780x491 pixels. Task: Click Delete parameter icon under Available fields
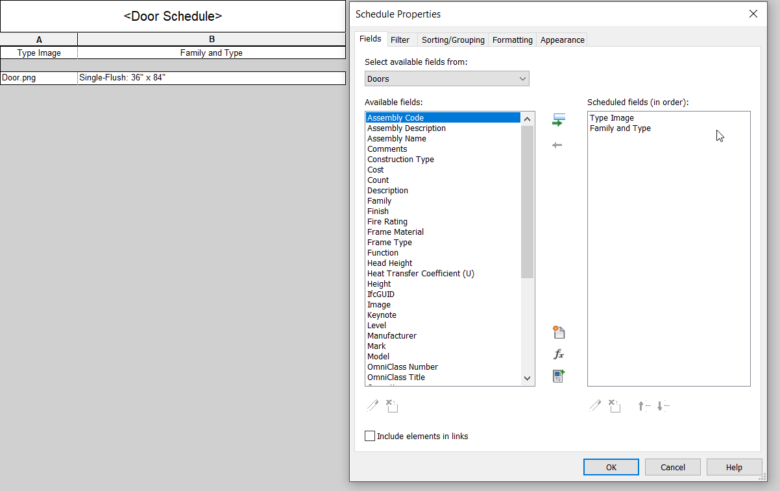click(391, 406)
